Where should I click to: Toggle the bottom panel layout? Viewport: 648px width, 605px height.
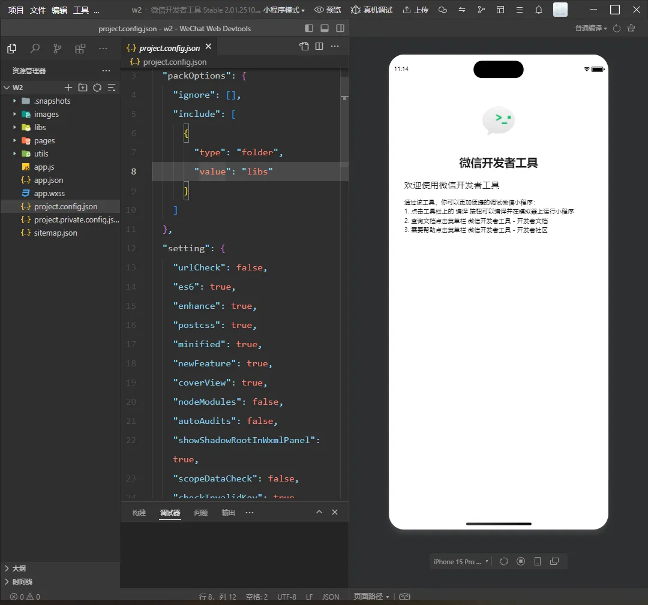(325, 28)
